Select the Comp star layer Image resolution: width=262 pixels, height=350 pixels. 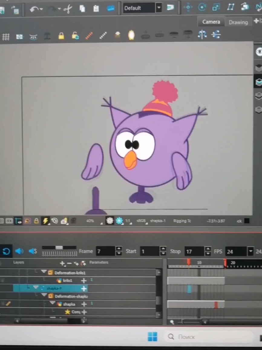coord(76,312)
